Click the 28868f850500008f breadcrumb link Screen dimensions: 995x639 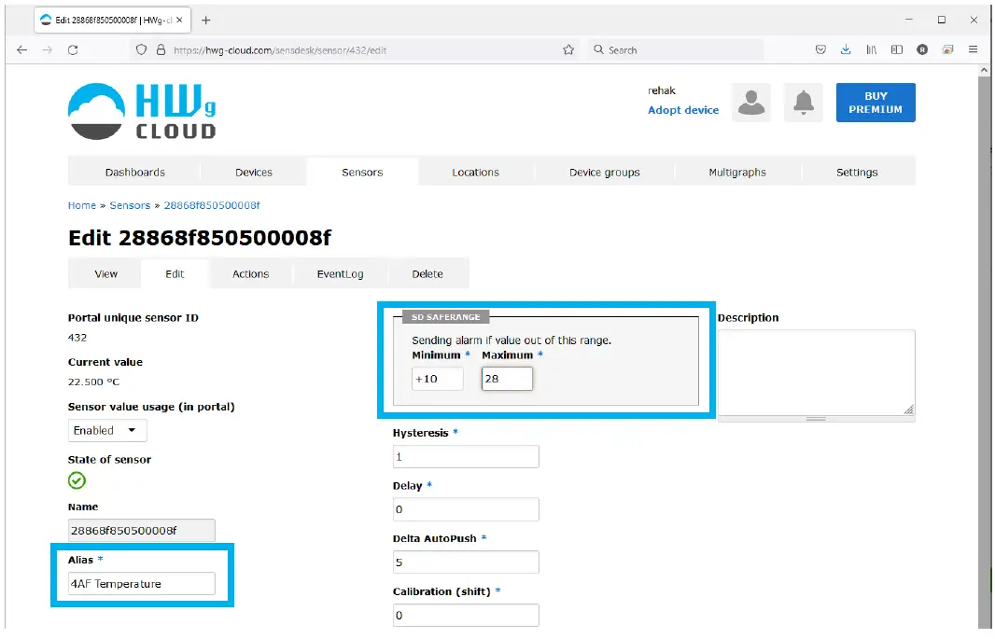coord(212,205)
